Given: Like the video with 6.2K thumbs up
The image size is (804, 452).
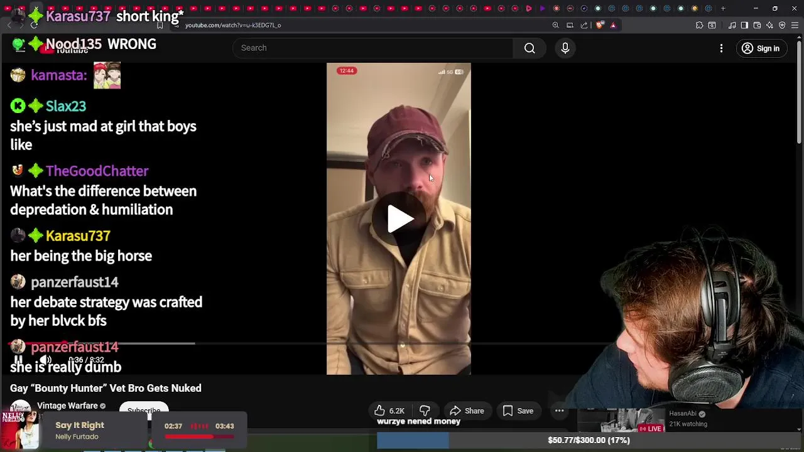Looking at the screenshot, I should tap(389, 411).
